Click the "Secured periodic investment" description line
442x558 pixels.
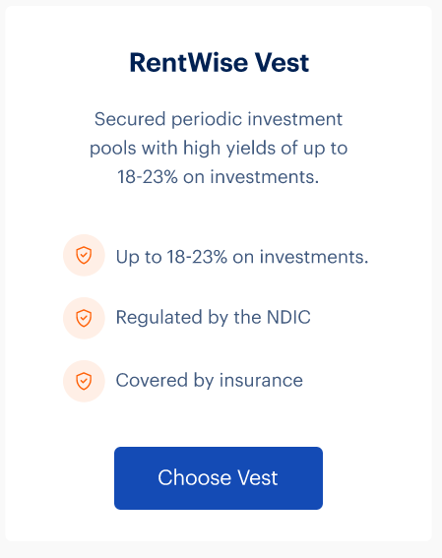[219, 119]
